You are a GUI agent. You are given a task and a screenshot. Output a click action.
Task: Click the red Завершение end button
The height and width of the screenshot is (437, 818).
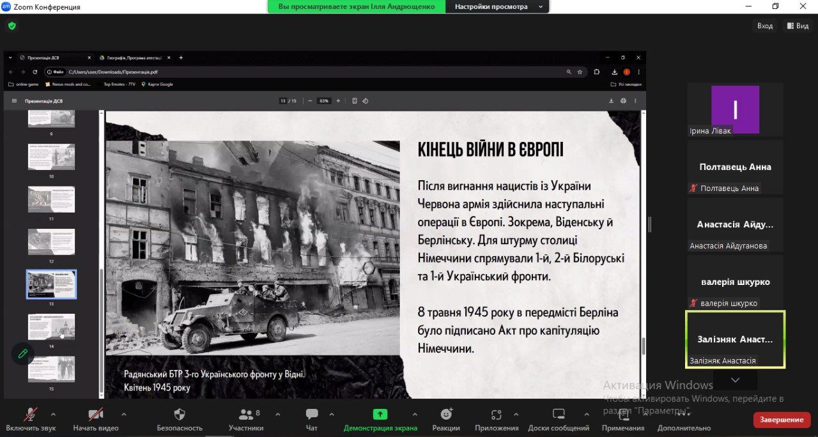[x=782, y=420]
